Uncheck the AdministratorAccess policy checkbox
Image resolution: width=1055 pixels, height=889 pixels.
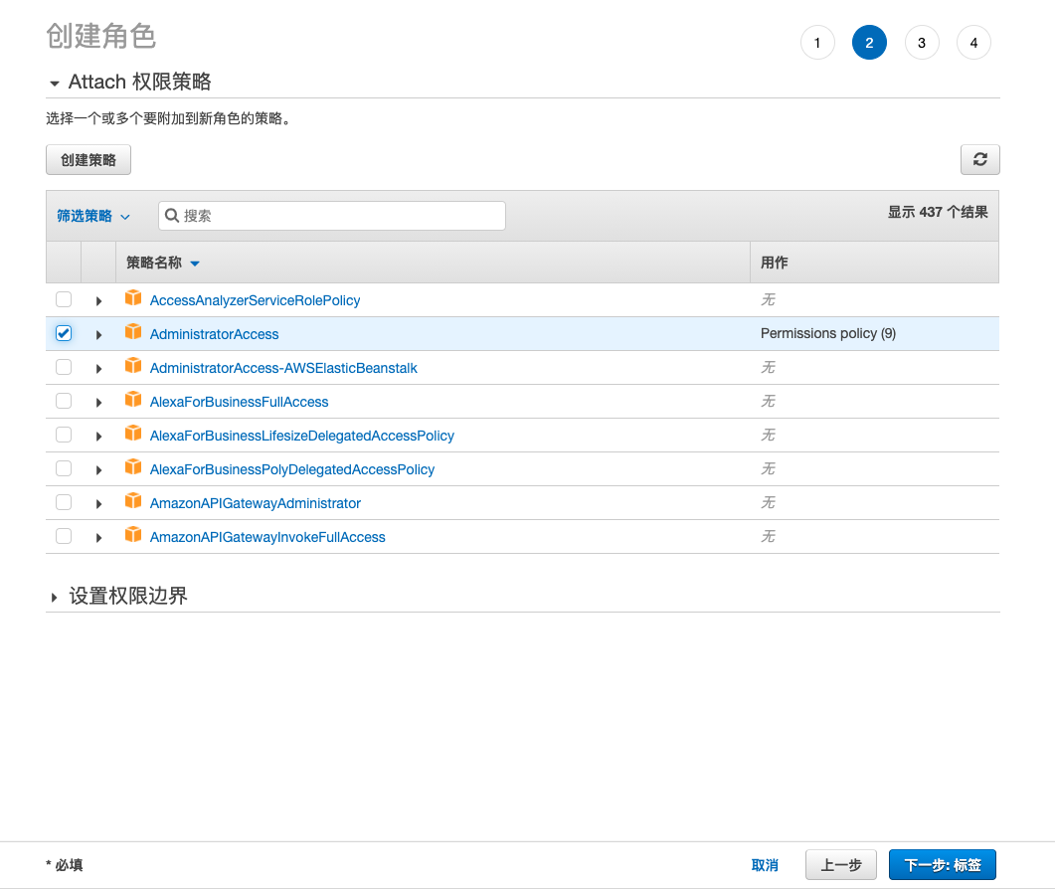(x=64, y=333)
